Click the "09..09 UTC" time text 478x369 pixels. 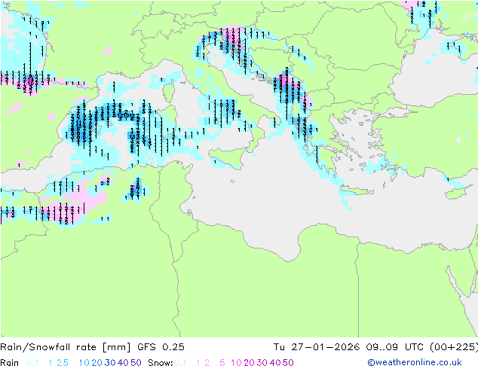click(x=395, y=347)
